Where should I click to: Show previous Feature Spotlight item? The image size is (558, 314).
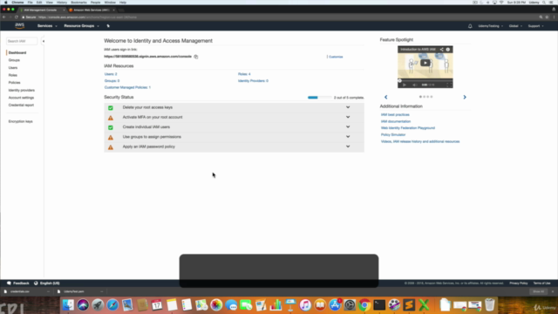[x=385, y=97]
